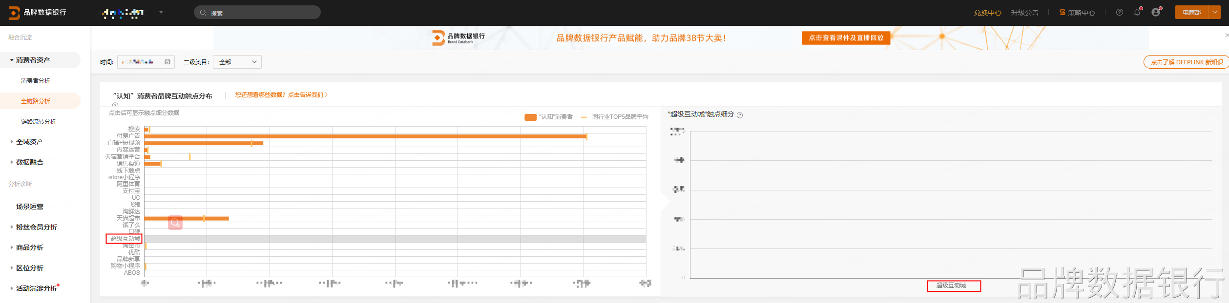Open the notifications bell icon
Image resolution: width=1229 pixels, height=303 pixels.
point(1137,13)
